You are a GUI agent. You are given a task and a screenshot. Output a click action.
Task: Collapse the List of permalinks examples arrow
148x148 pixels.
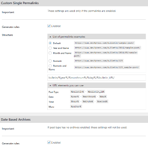coord(50,37)
